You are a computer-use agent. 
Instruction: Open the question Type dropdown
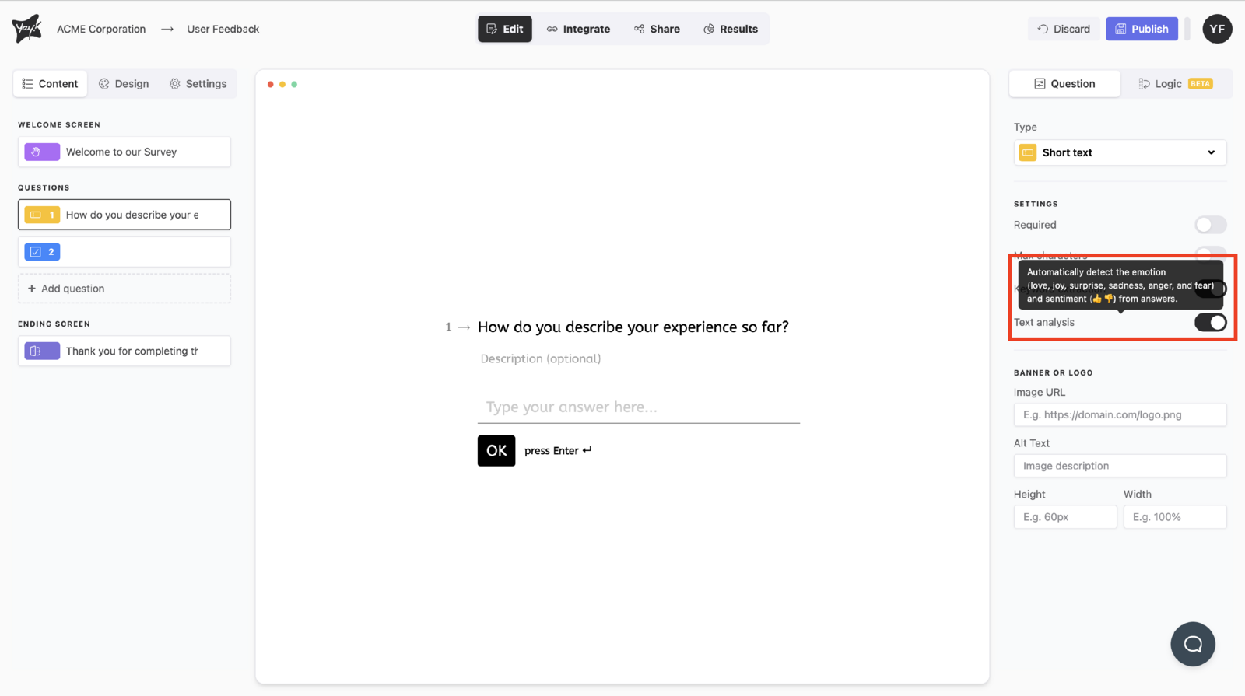pyautogui.click(x=1120, y=152)
